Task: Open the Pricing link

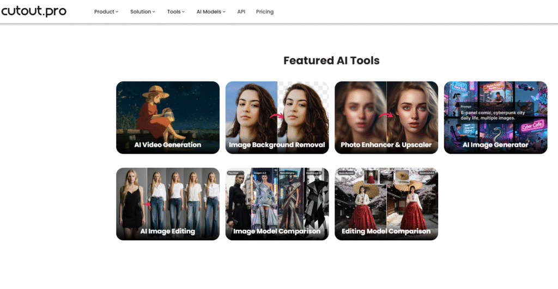Action: pyautogui.click(x=265, y=12)
